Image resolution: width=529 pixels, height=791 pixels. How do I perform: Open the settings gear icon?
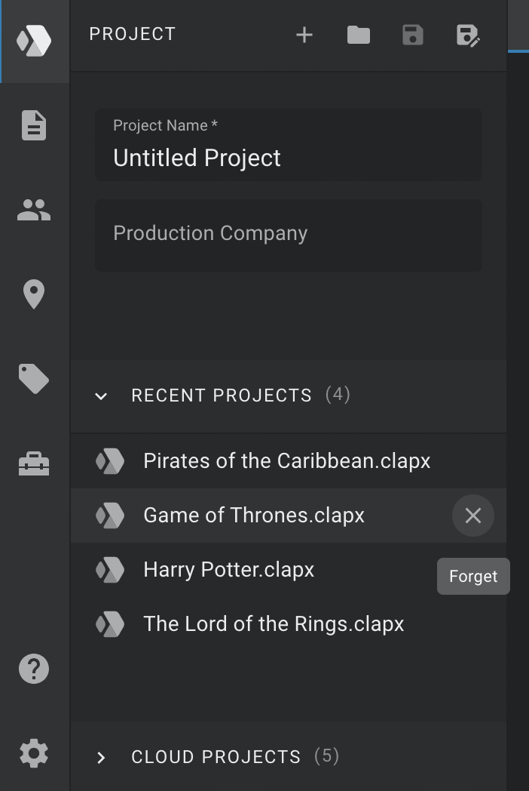34,753
